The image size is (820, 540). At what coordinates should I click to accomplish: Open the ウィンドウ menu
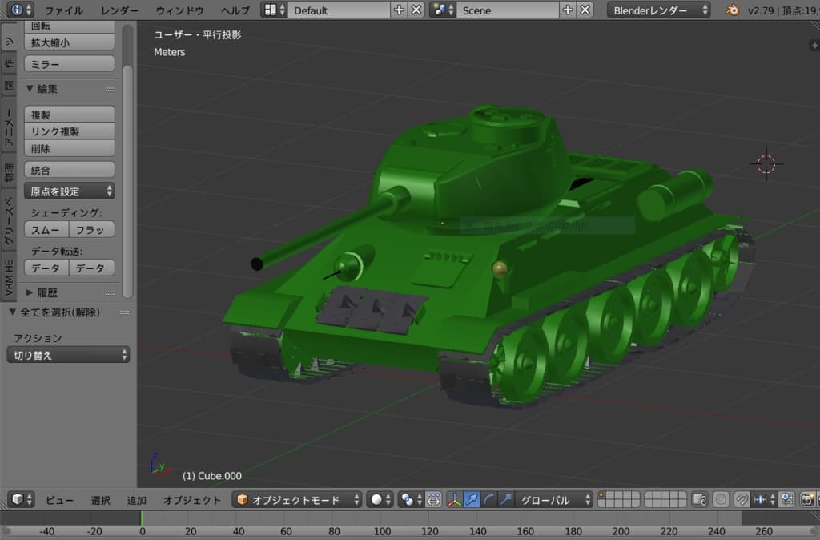point(179,10)
